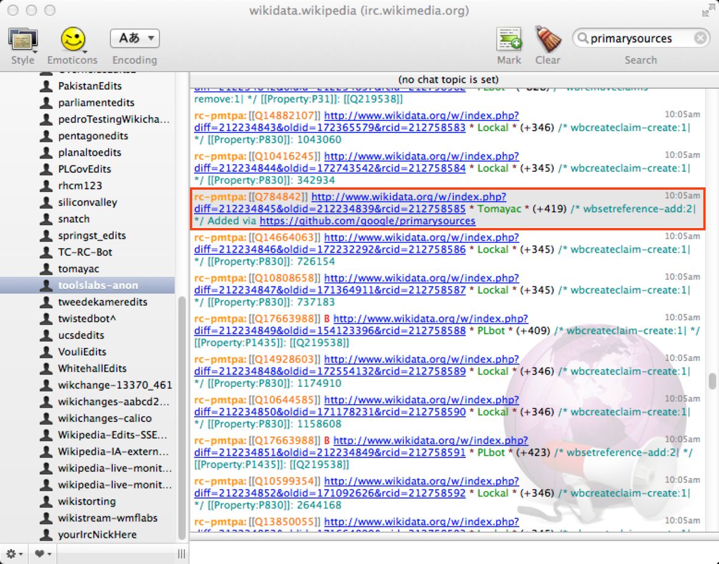
Task: Select the parliamentedits channel
Action: tap(96, 102)
